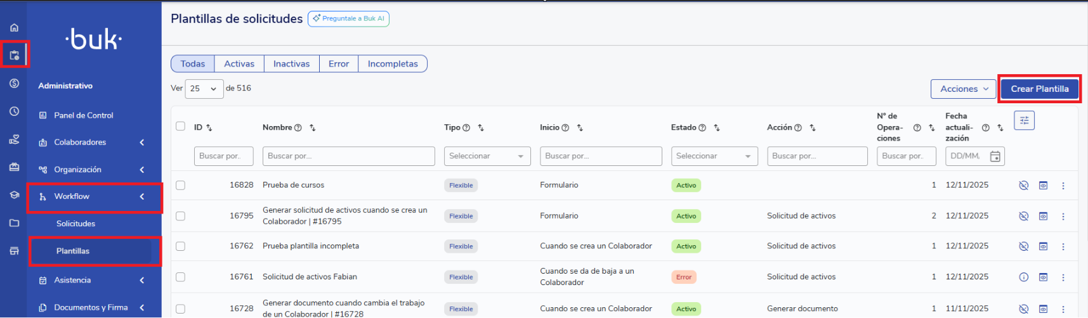Image resolution: width=1088 pixels, height=318 pixels.
Task: Switch to the Inactivas tab
Action: click(291, 64)
